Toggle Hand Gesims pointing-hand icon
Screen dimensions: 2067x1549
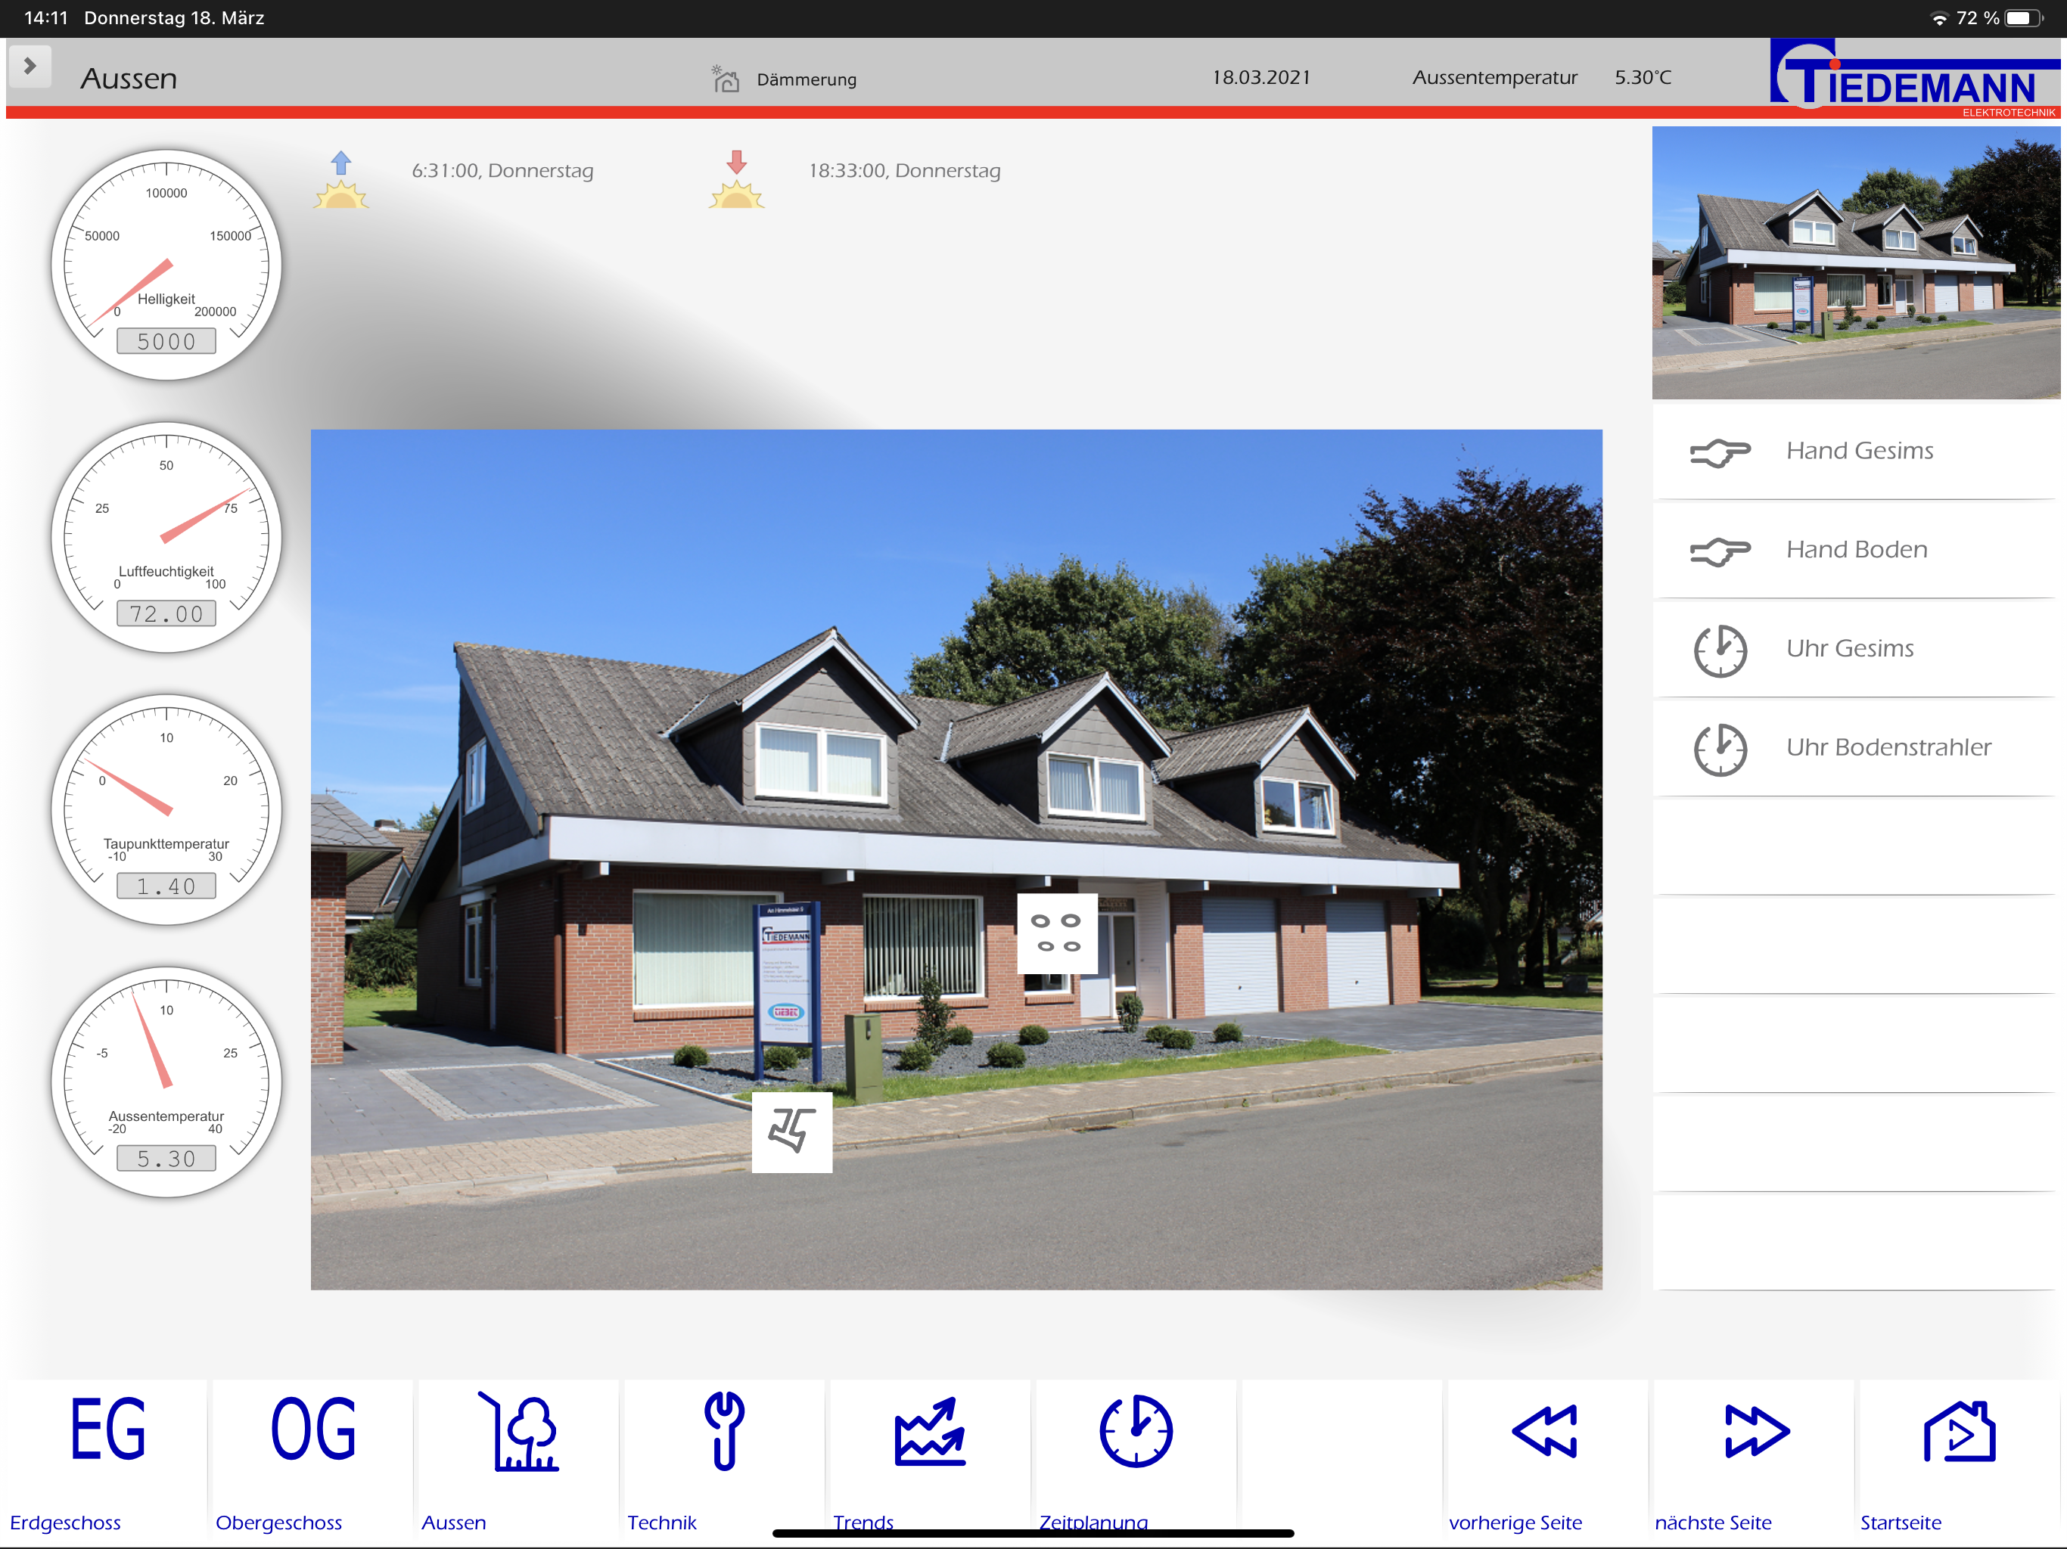pos(1720,452)
